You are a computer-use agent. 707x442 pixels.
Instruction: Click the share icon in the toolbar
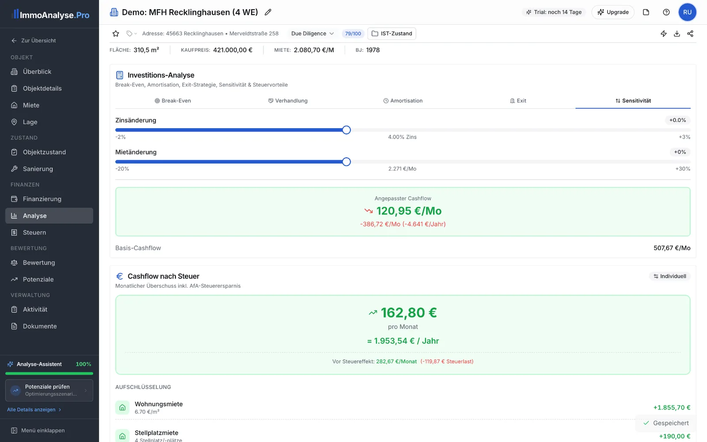690,34
